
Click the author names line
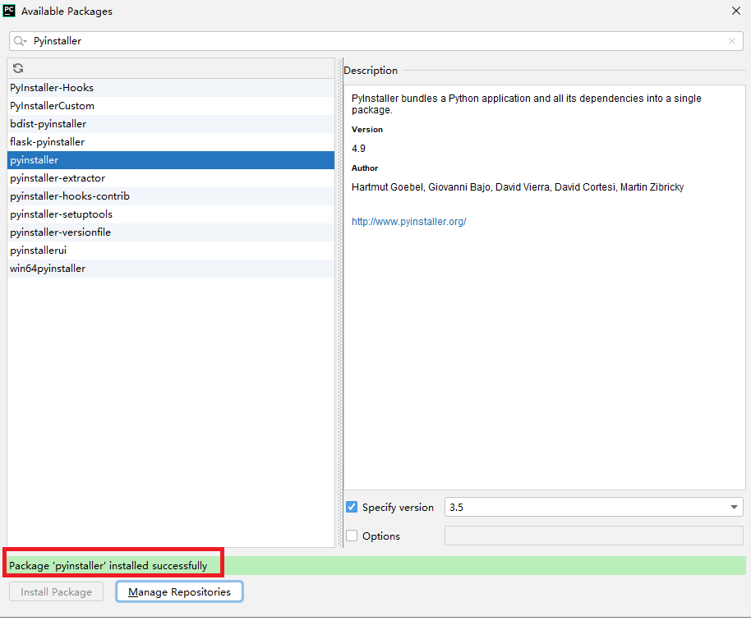pos(518,187)
